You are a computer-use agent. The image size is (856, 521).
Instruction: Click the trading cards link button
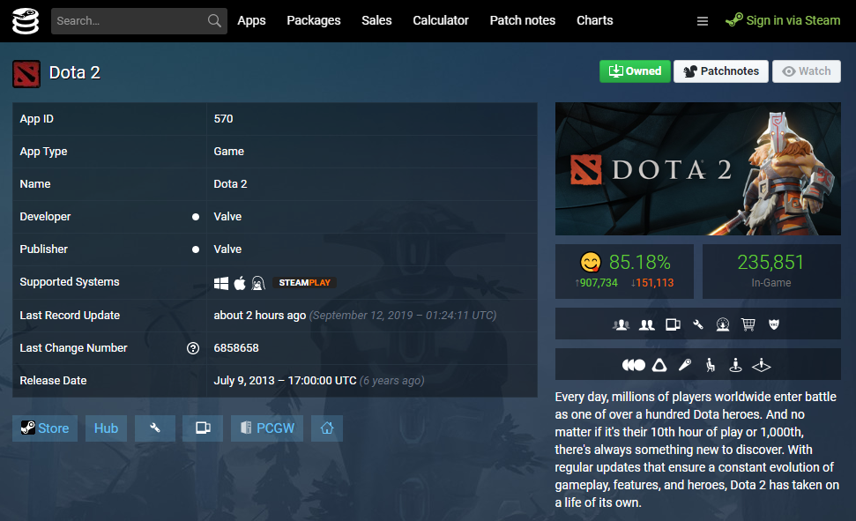pos(203,428)
